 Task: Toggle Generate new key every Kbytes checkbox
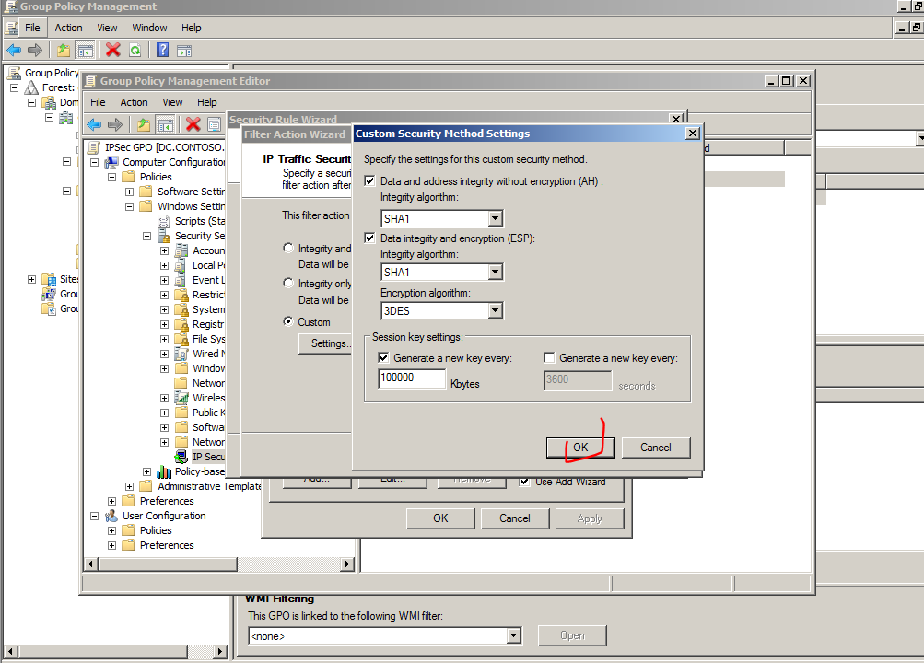tap(383, 357)
